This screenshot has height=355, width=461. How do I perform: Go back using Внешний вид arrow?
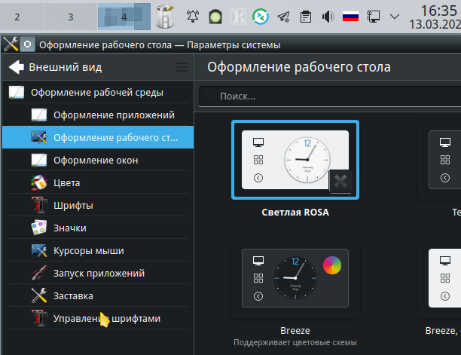[x=17, y=67]
